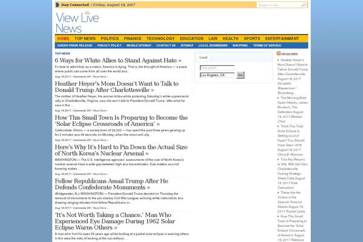Focus the Search in site field

coord(279,5)
